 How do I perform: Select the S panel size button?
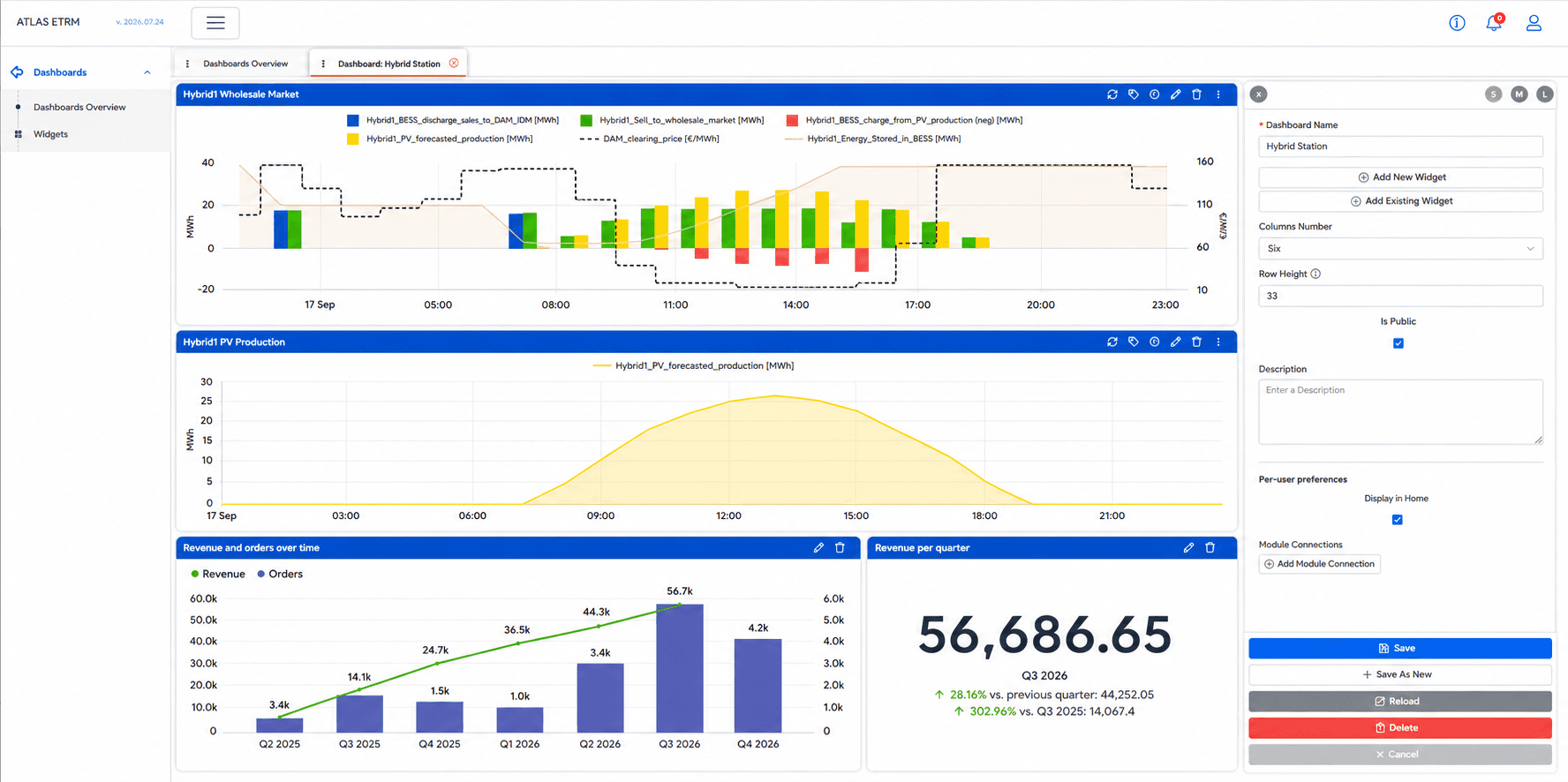1493,94
